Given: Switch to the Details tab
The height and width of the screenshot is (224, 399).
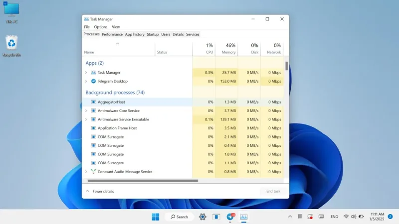Looking at the screenshot, I should [x=178, y=34].
